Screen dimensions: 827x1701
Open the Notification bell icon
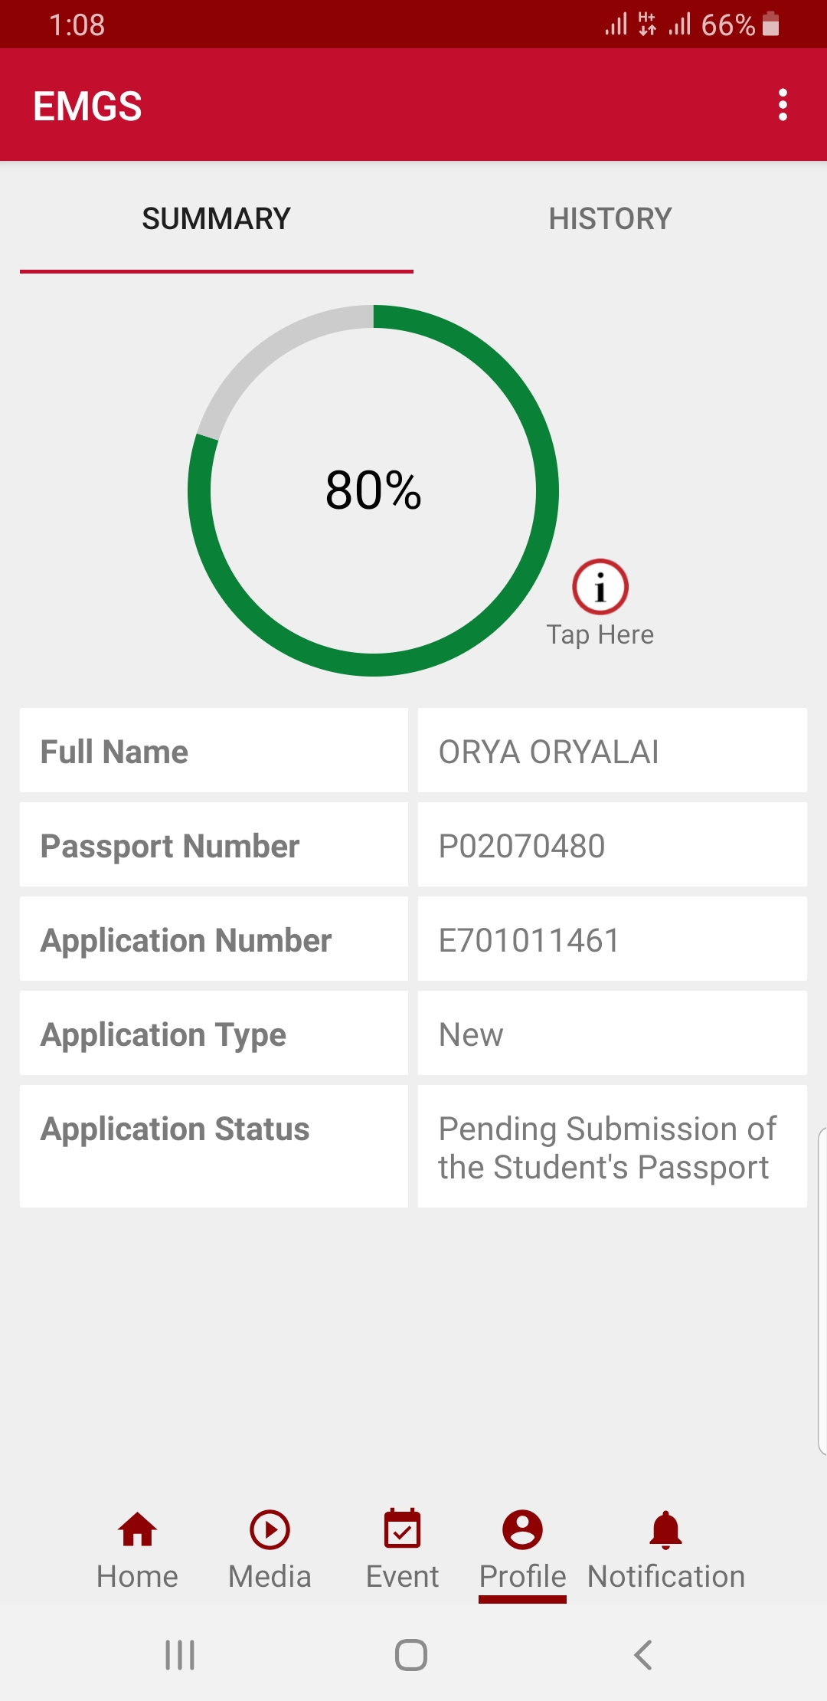click(x=665, y=1530)
